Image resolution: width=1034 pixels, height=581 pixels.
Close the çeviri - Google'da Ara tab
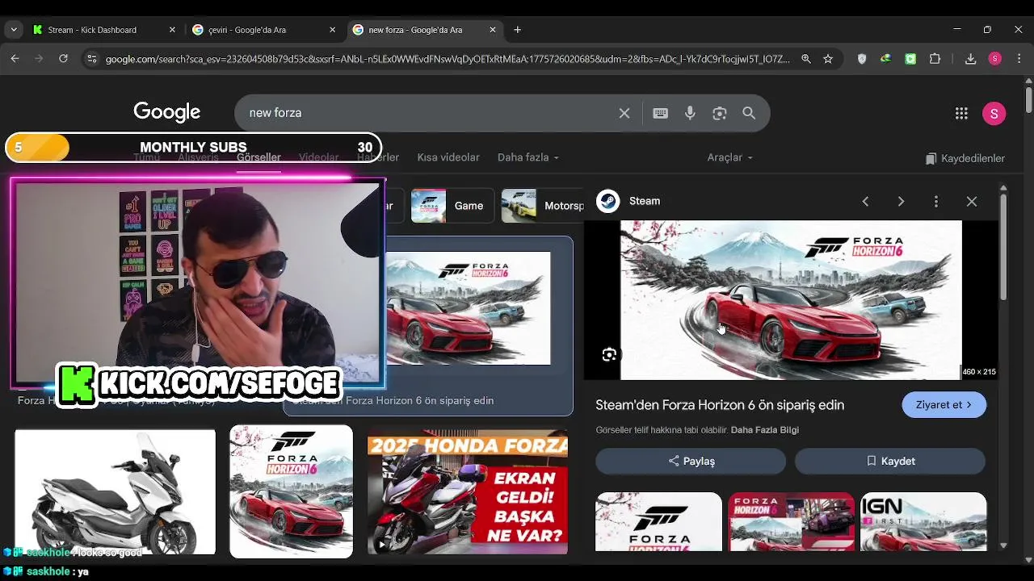tap(332, 30)
